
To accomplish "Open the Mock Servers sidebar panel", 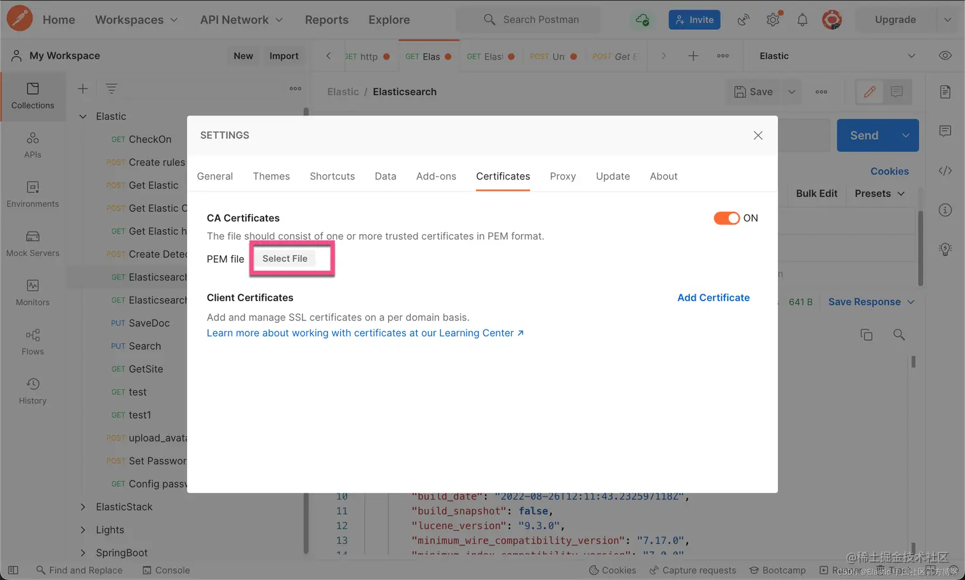I will (x=33, y=244).
